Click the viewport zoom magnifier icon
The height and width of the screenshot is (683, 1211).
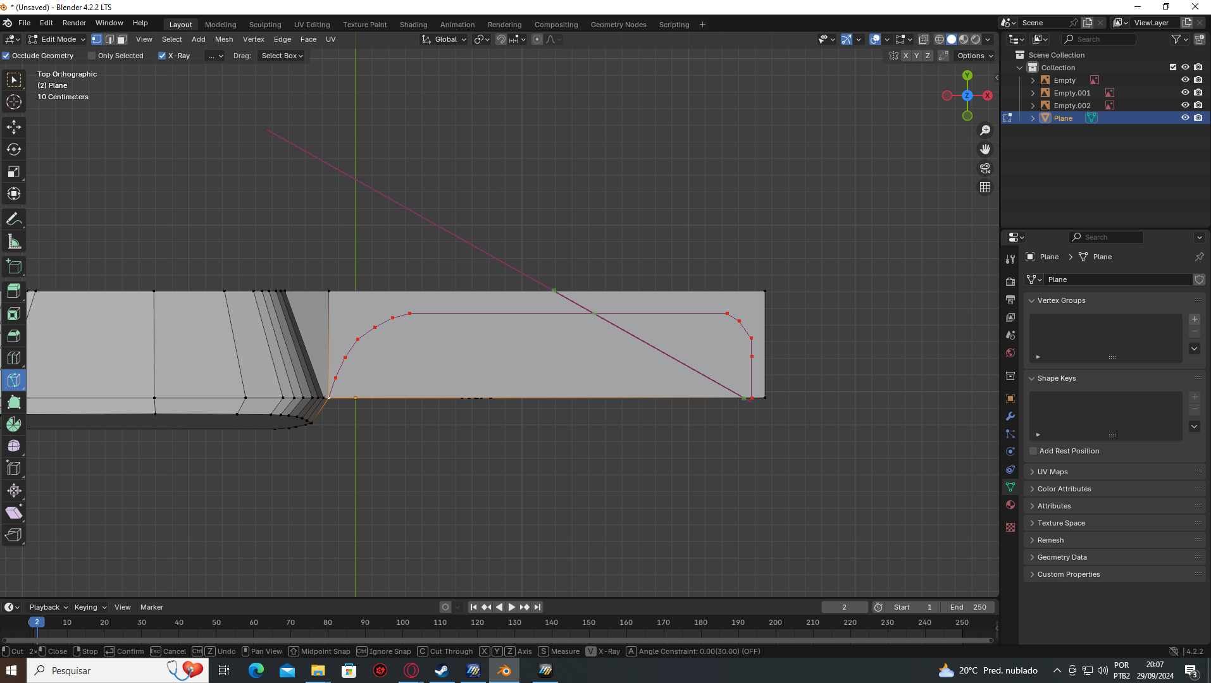point(985,130)
